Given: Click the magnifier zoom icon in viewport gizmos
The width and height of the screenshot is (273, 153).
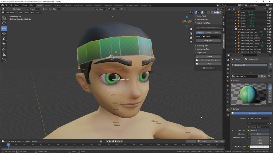Looking at the screenshot, I should point(191,29).
